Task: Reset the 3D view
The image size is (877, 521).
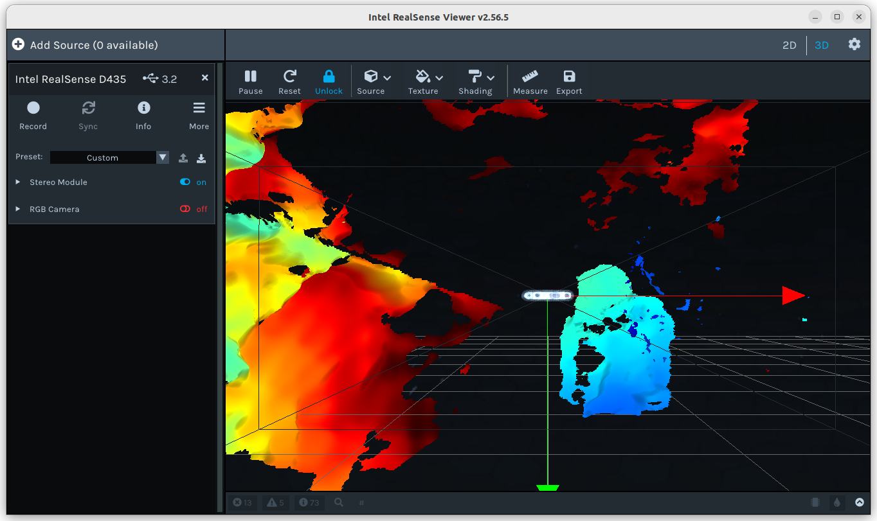Action: tap(289, 82)
